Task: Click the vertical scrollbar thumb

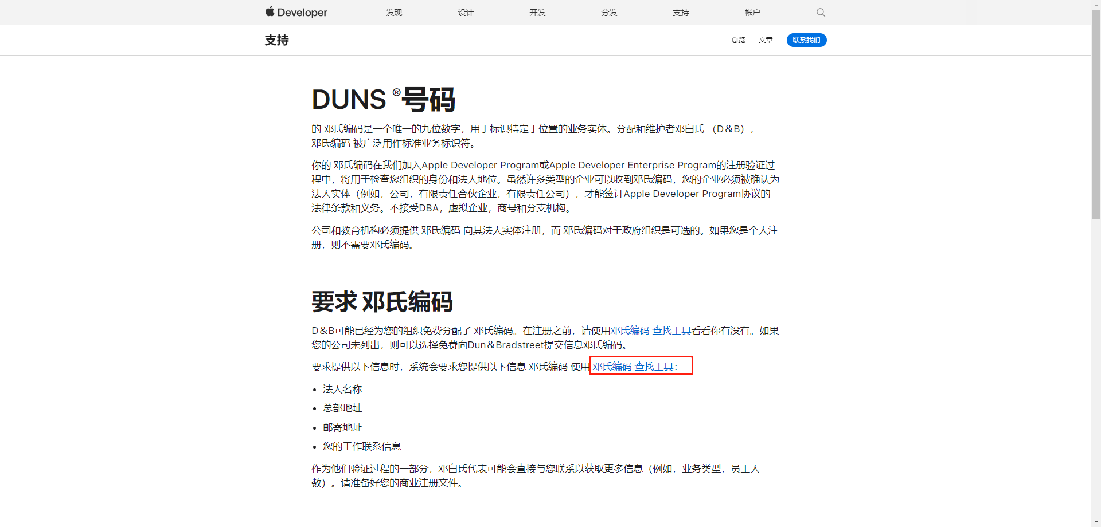Action: (x=1096, y=115)
